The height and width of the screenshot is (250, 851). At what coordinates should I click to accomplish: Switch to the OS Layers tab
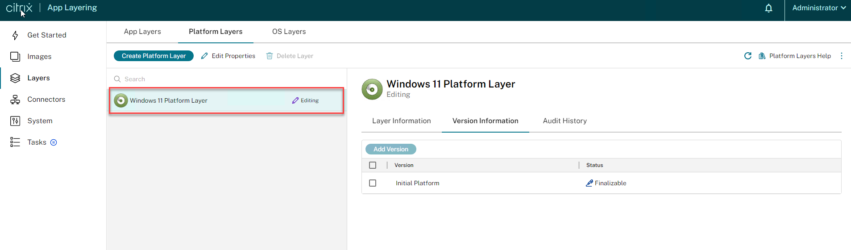289,32
